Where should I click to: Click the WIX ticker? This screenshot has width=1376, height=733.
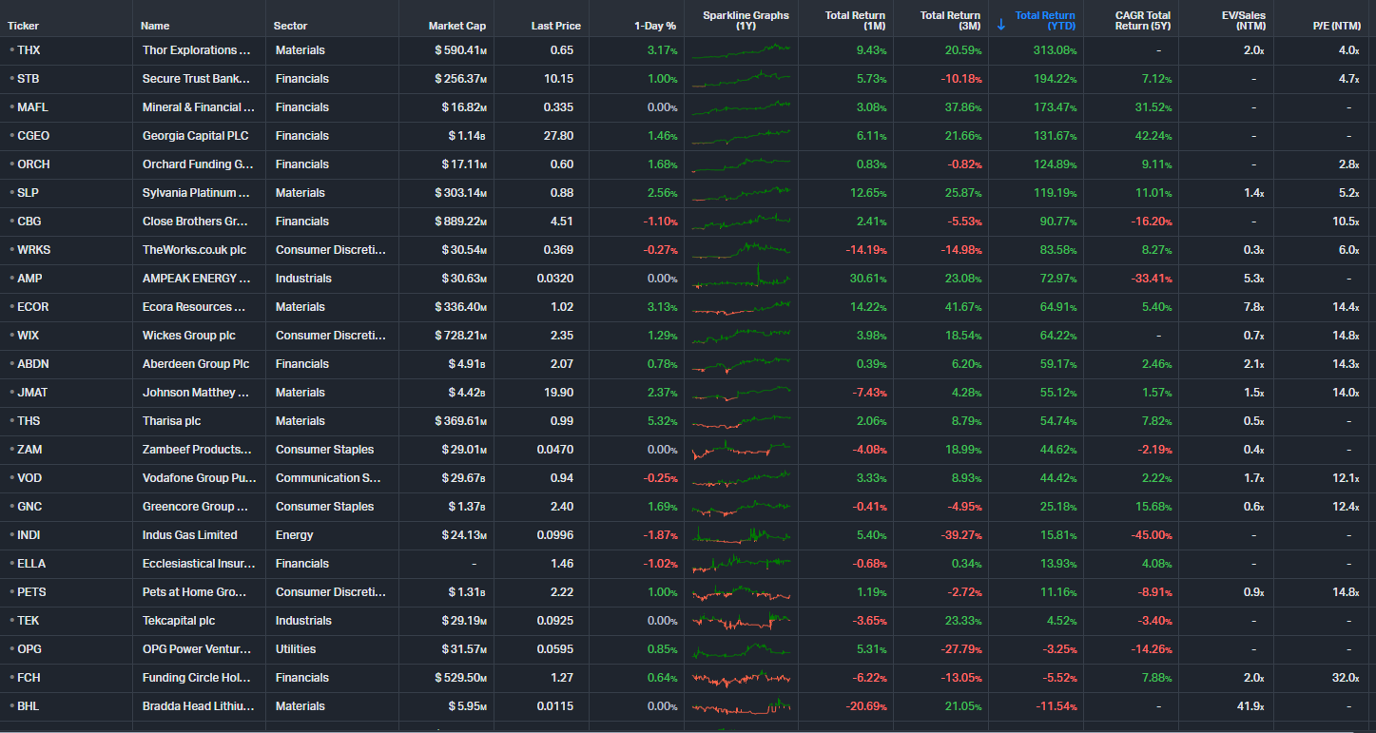[x=28, y=336]
